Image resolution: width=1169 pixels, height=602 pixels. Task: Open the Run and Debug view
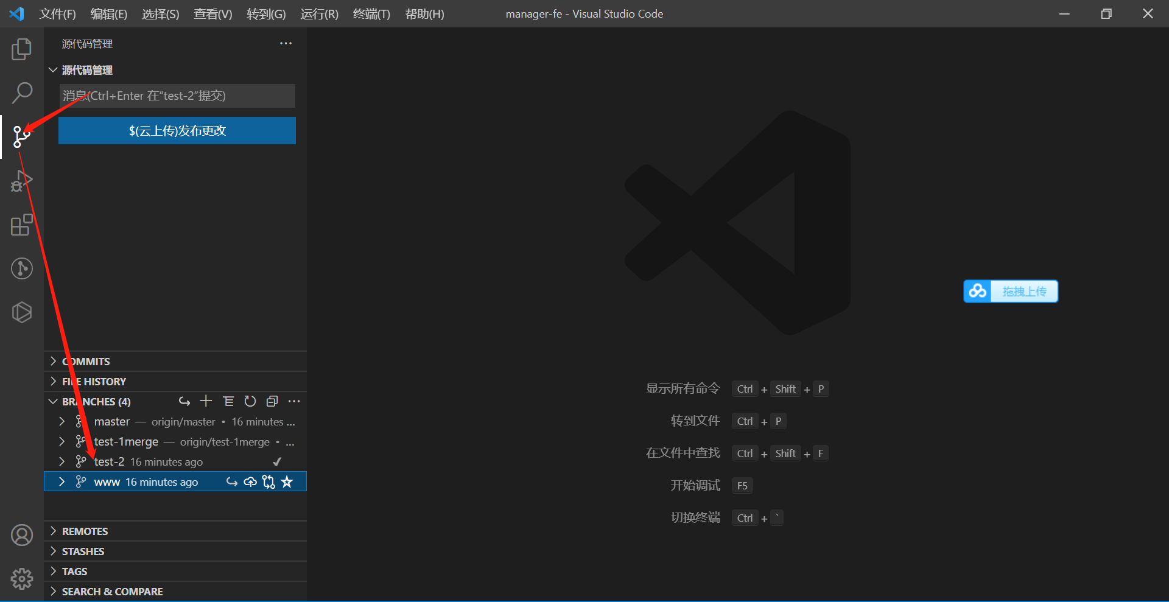(x=22, y=181)
